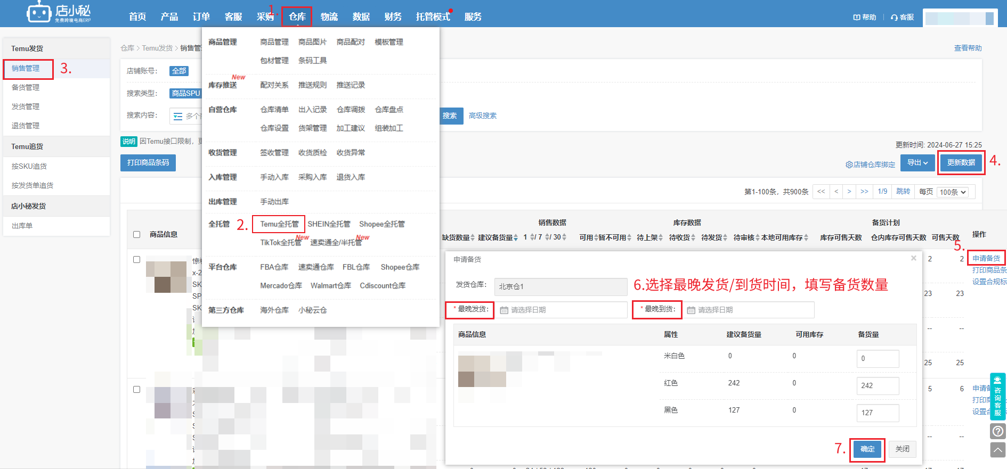This screenshot has width=1007, height=469.
Task: Click the batch-search list icon in 搜索内容
Action: tap(178, 116)
